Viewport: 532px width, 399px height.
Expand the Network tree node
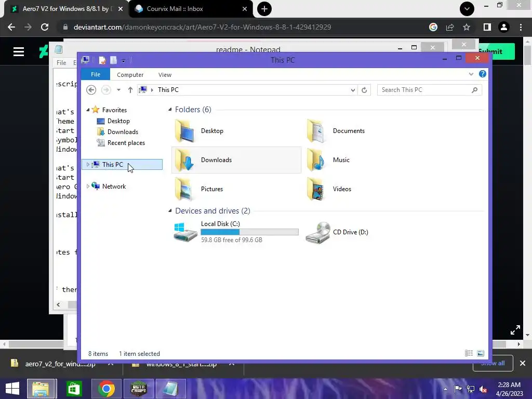pyautogui.click(x=88, y=187)
